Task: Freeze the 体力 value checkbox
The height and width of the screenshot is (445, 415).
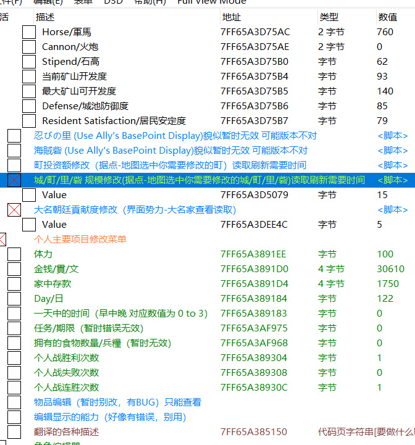Action: coord(14,254)
